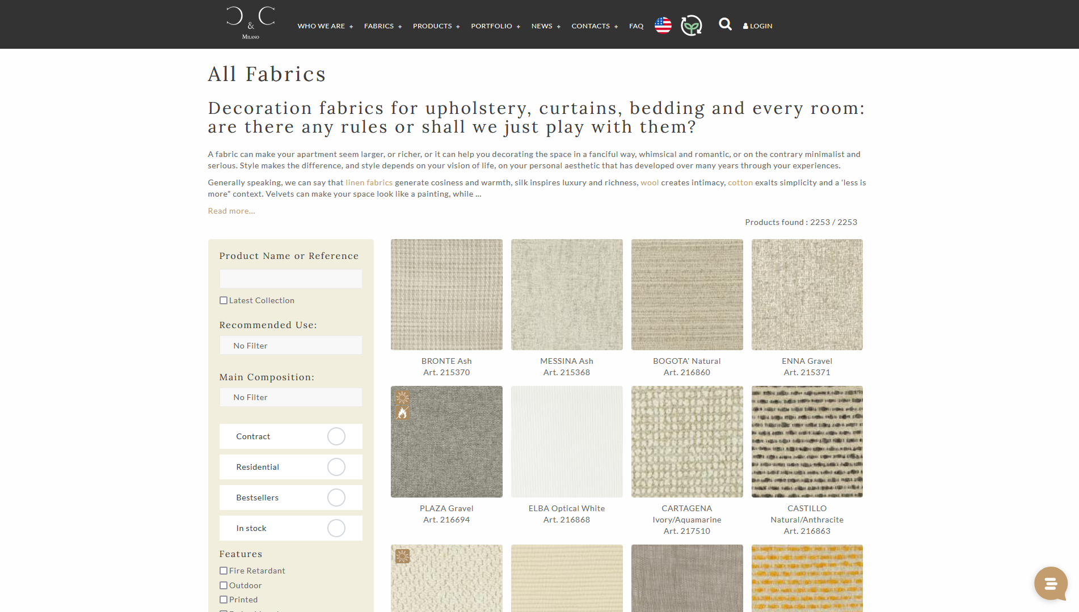Screen dimensions: 1079x612
Task: Open the ELBA Optical White swatch
Action: [567, 442]
